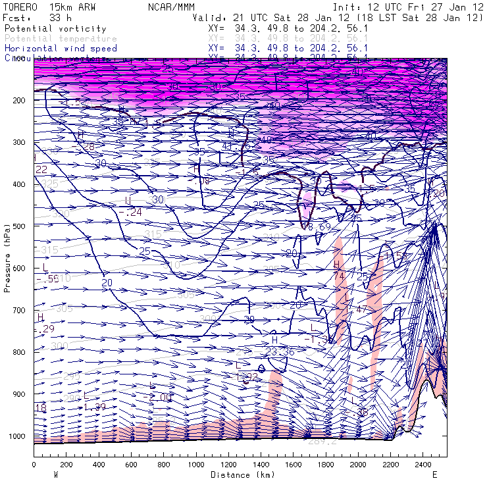
Task: Click the '-.28' value near 300 hPa
Action: [83, 146]
